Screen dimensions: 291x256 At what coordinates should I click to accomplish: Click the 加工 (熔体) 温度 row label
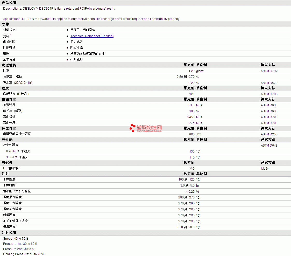[x=15, y=221]
